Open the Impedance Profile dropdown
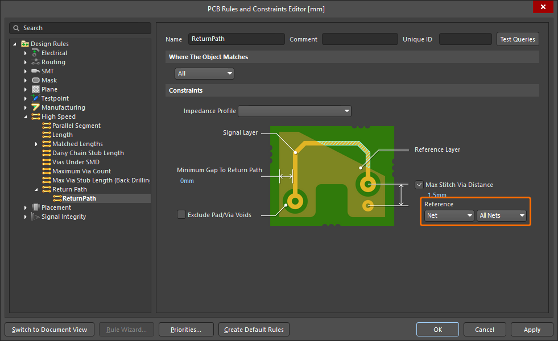 coord(295,111)
